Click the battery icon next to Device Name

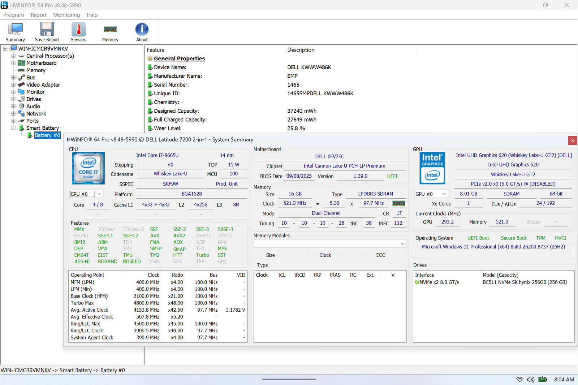point(150,67)
